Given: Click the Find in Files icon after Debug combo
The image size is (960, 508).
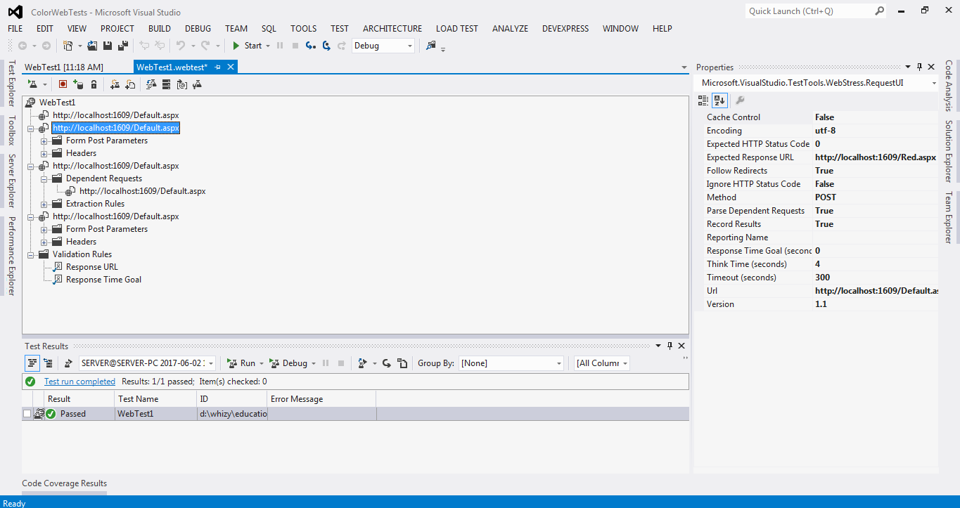Looking at the screenshot, I should pos(431,46).
